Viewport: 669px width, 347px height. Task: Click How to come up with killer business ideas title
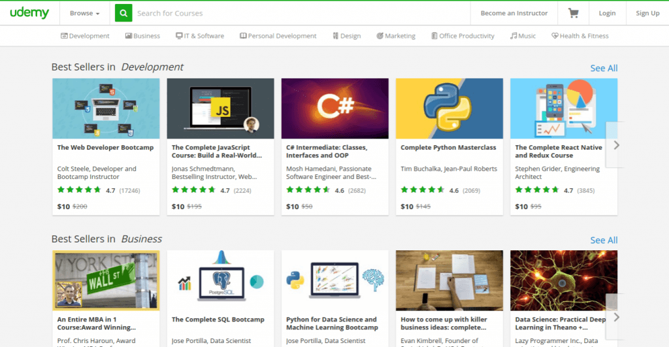pyautogui.click(x=444, y=323)
